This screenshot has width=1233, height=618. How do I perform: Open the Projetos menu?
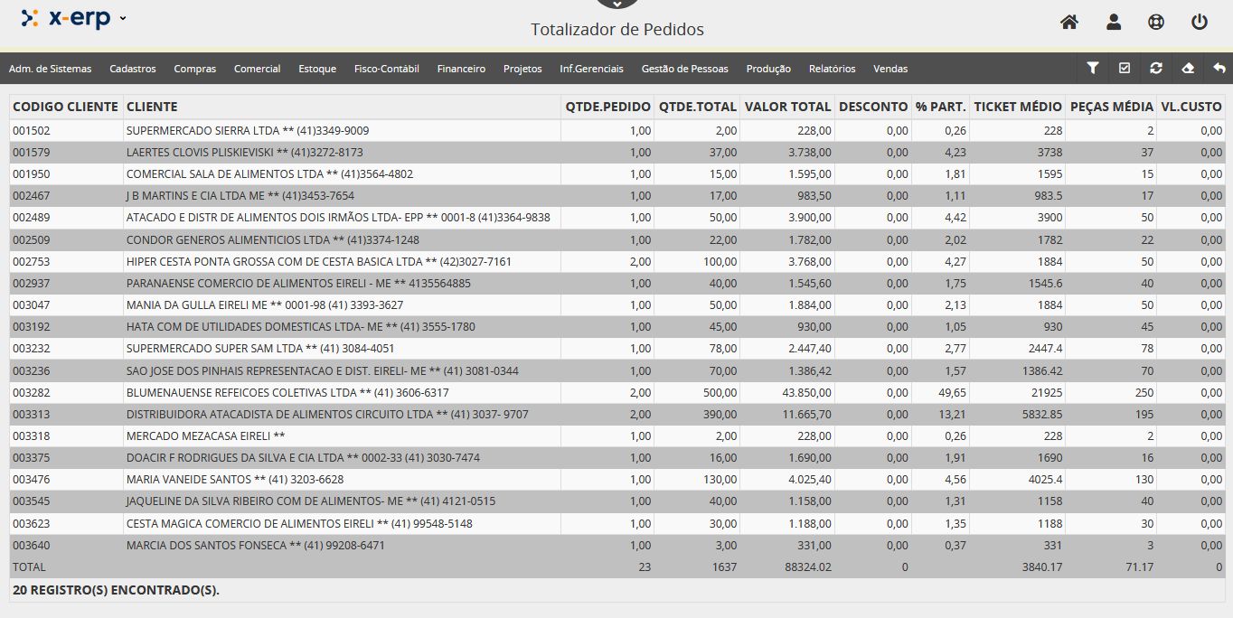coord(522,69)
